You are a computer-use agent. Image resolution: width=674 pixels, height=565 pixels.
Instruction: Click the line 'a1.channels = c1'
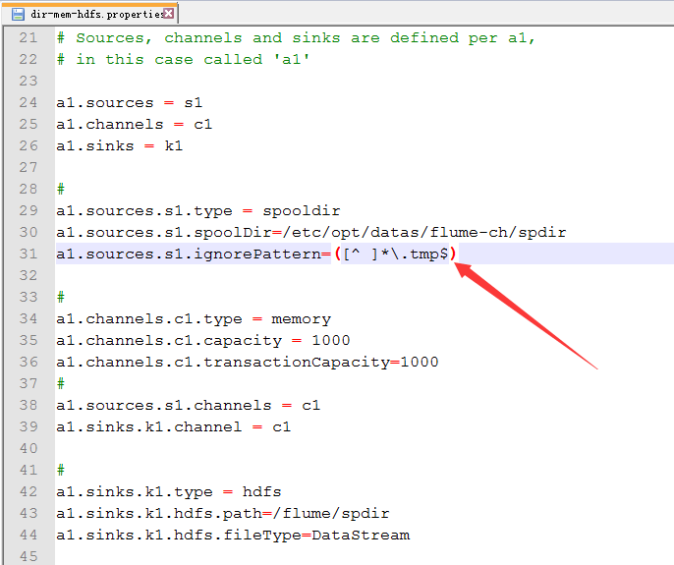(x=134, y=124)
